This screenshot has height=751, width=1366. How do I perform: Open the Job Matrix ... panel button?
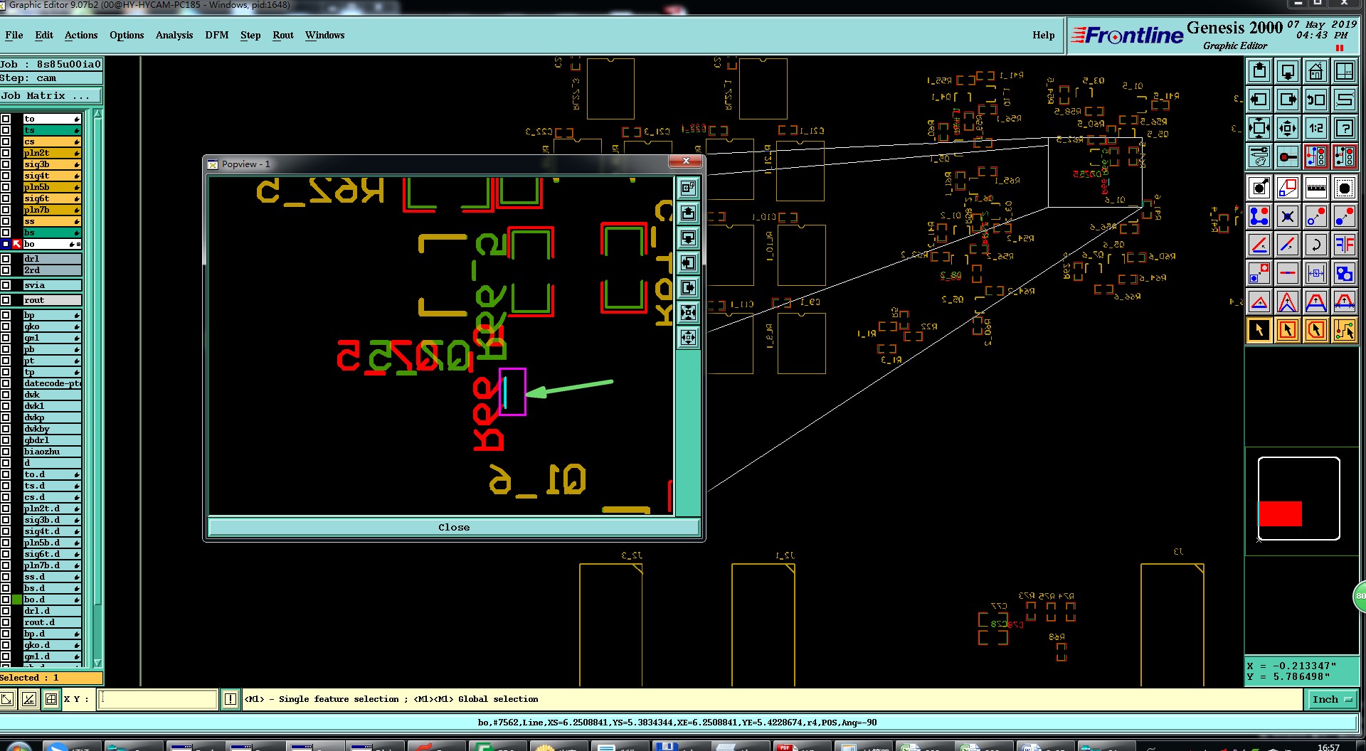tap(51, 95)
